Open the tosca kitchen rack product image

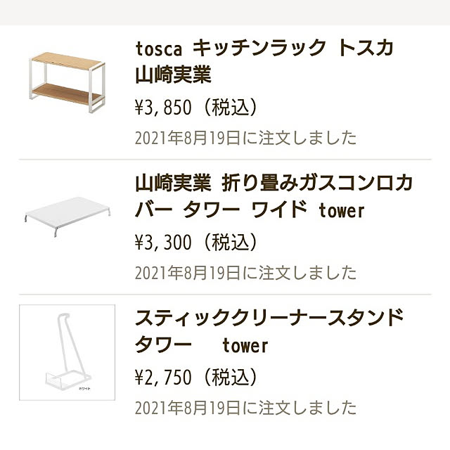coord(67,82)
